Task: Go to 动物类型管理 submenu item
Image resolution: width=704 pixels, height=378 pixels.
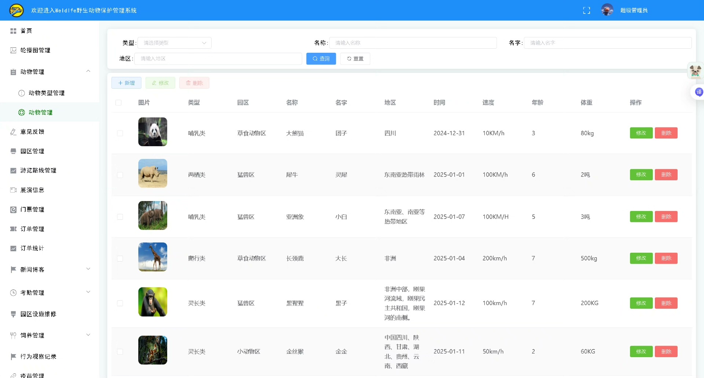Action: pyautogui.click(x=47, y=93)
